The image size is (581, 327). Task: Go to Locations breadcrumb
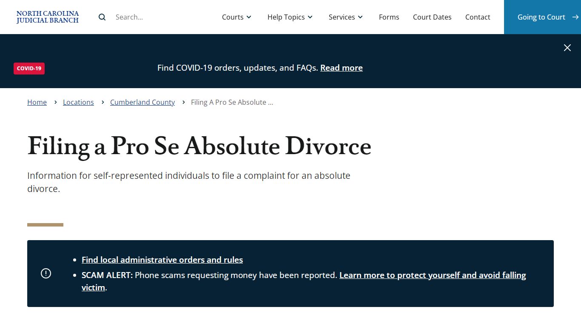click(78, 102)
